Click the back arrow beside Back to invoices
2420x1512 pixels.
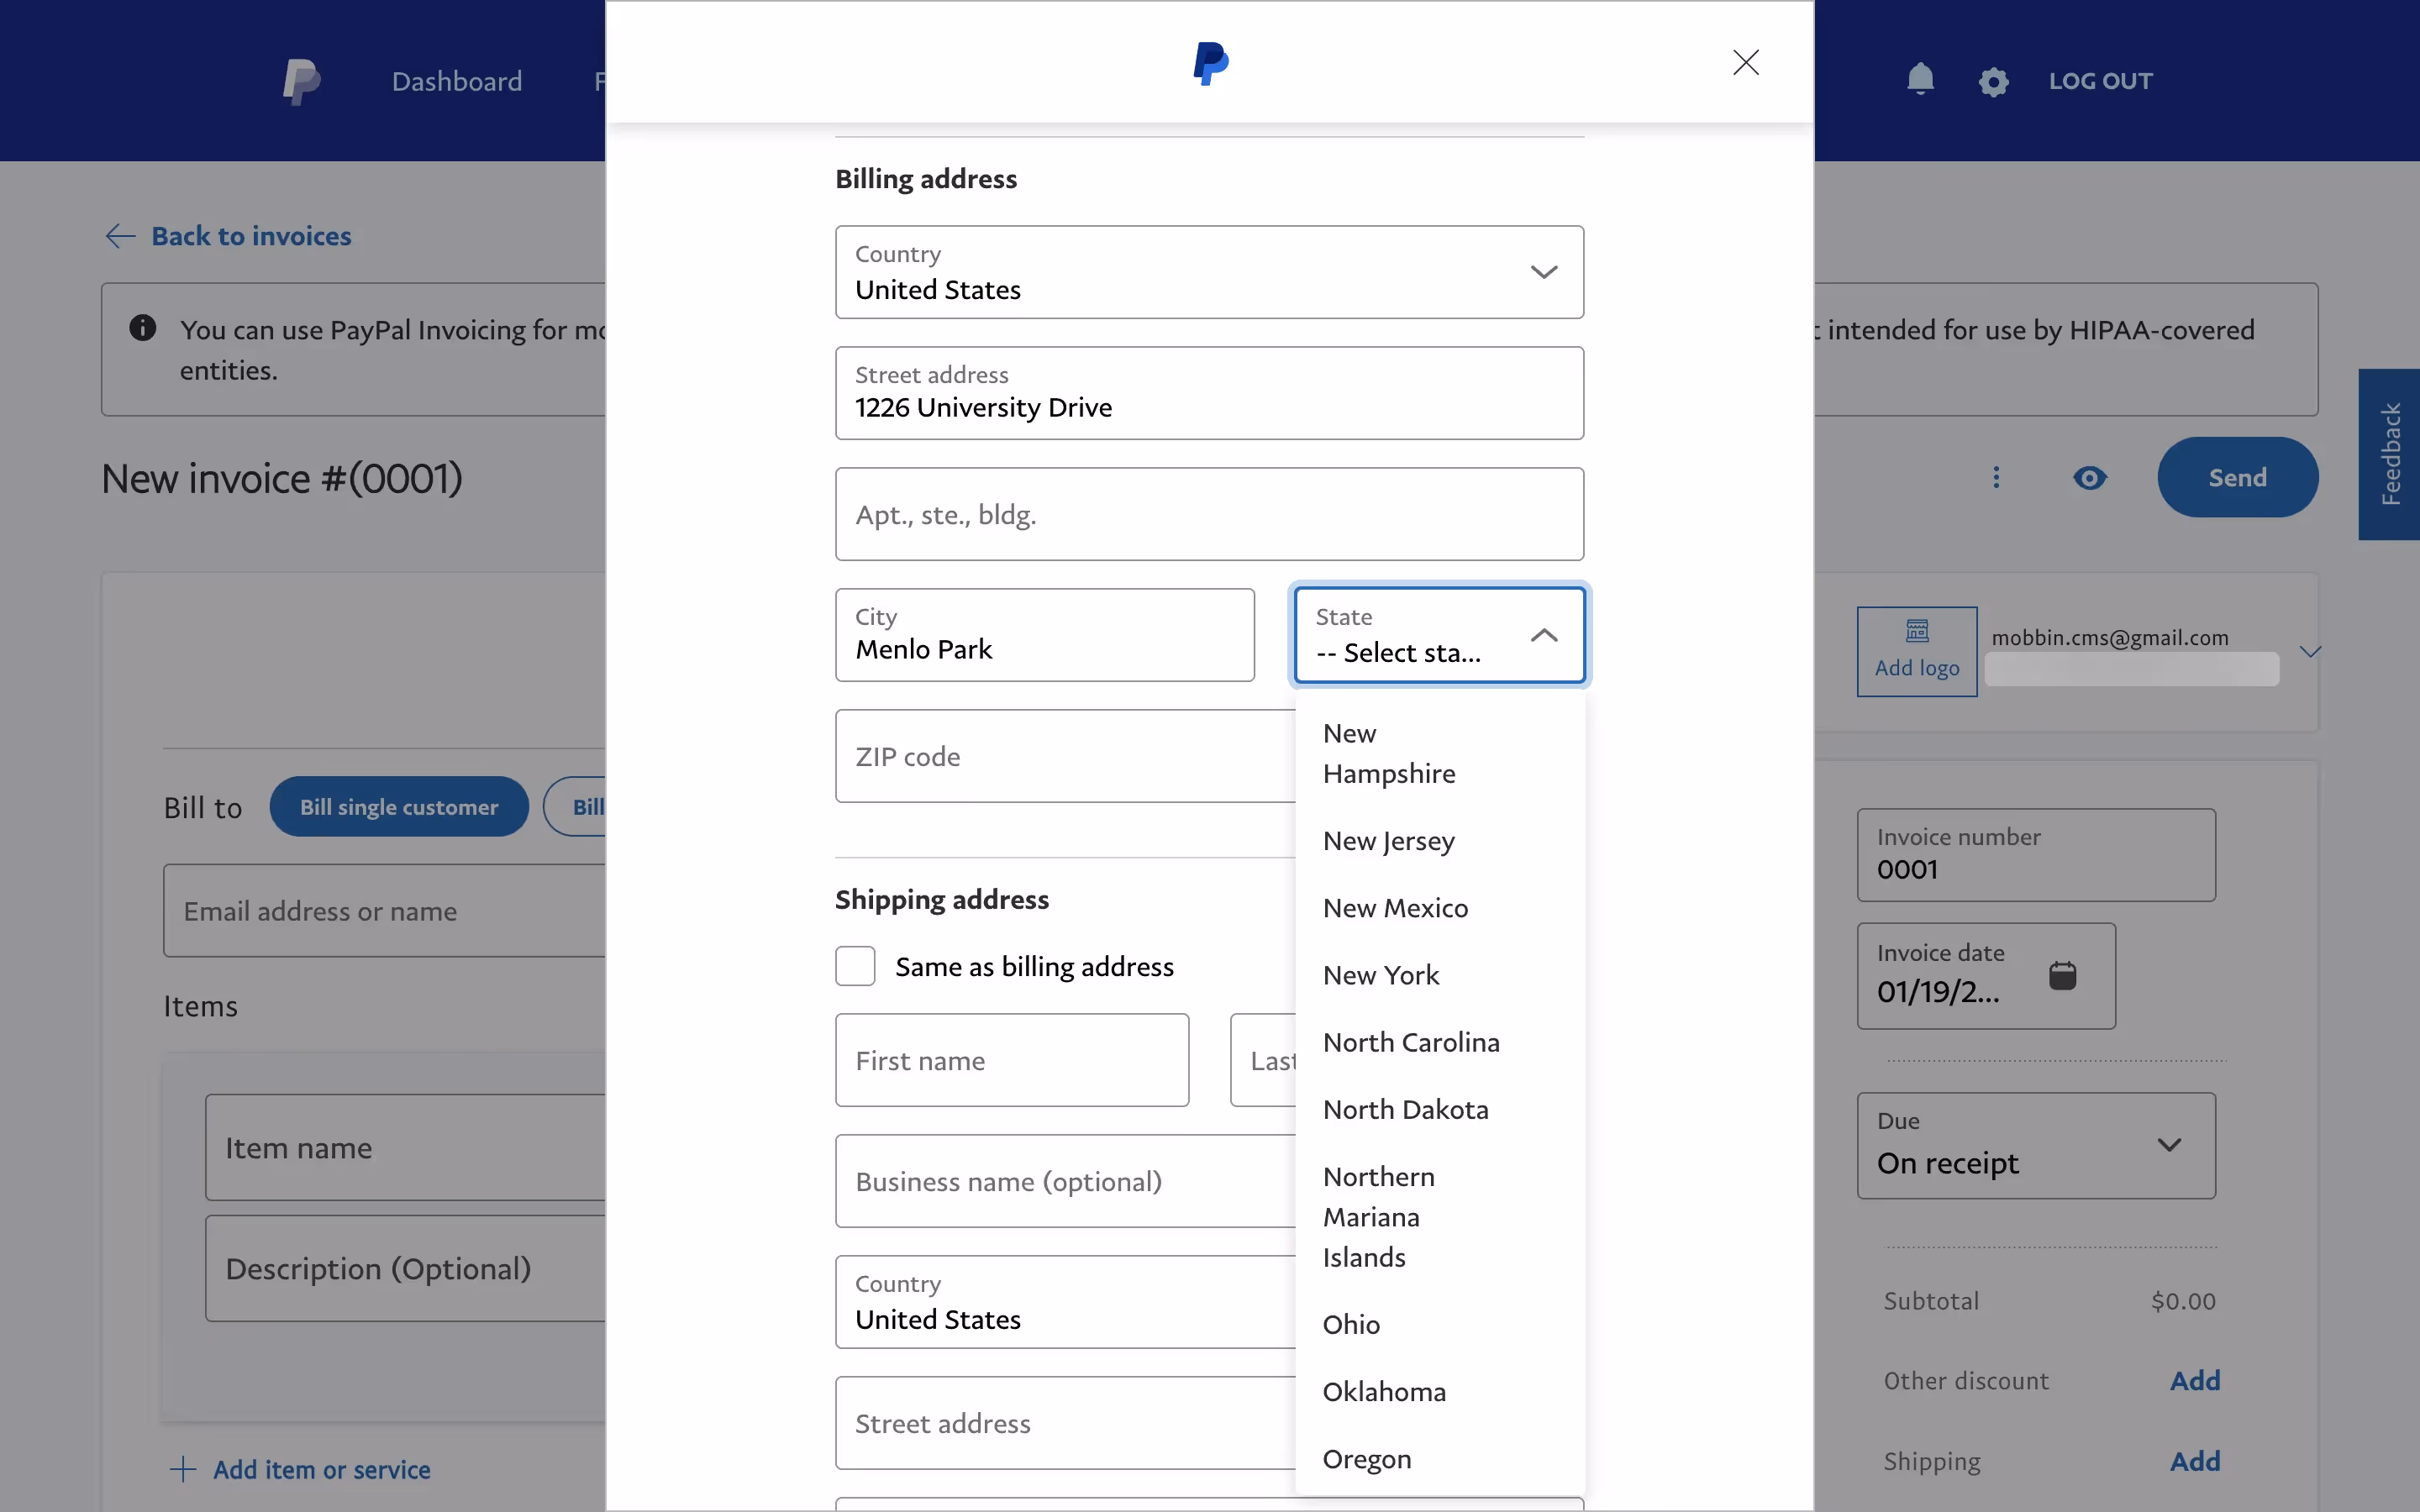(x=120, y=236)
